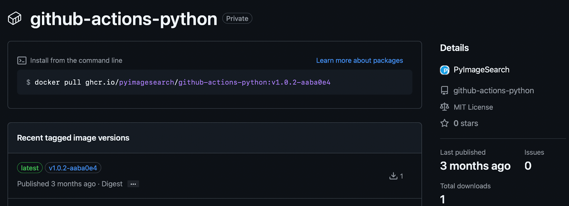The width and height of the screenshot is (569, 206).
Task: Click the terminal icon next to Install instructions
Action: coord(22,61)
